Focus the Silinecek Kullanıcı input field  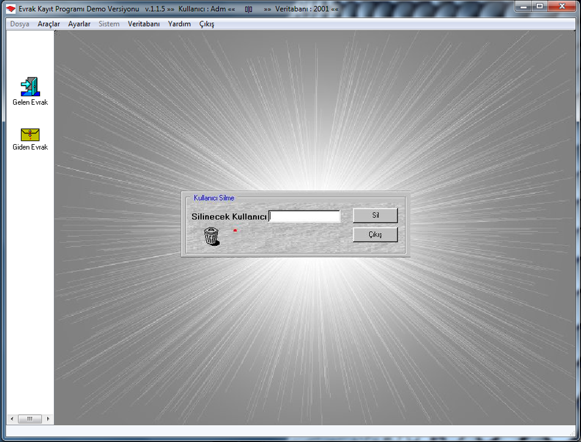[x=304, y=216]
